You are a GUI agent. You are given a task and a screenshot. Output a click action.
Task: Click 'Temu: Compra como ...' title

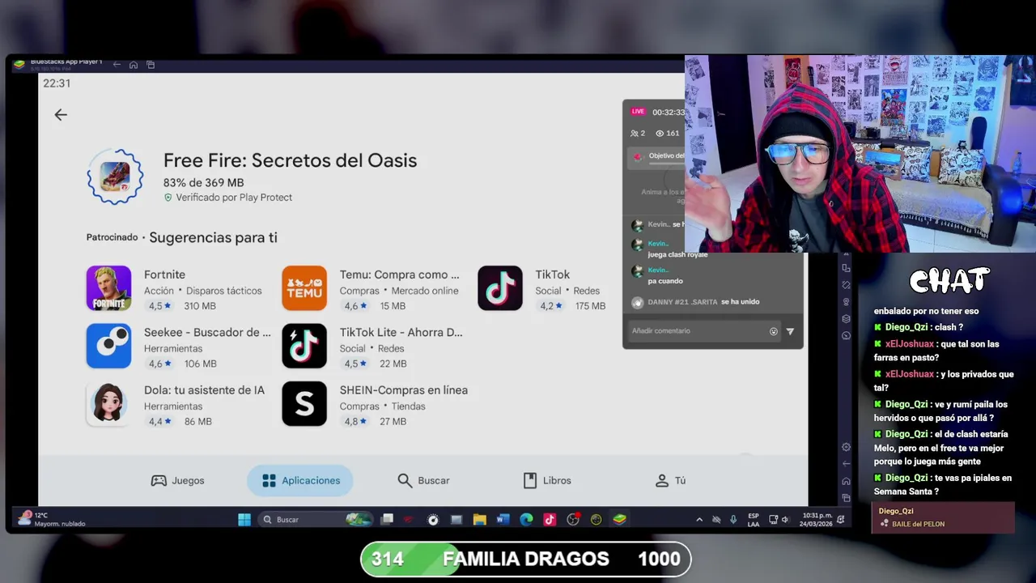(399, 274)
